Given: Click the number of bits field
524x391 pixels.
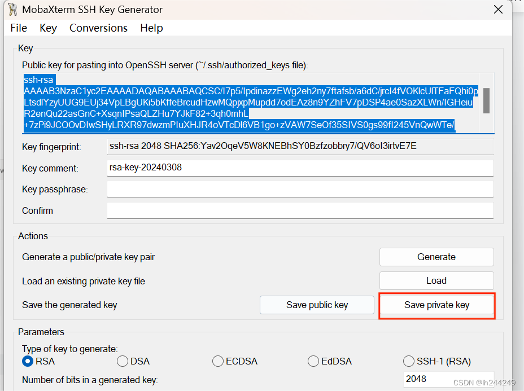Looking at the screenshot, I should pyautogui.click(x=448, y=379).
